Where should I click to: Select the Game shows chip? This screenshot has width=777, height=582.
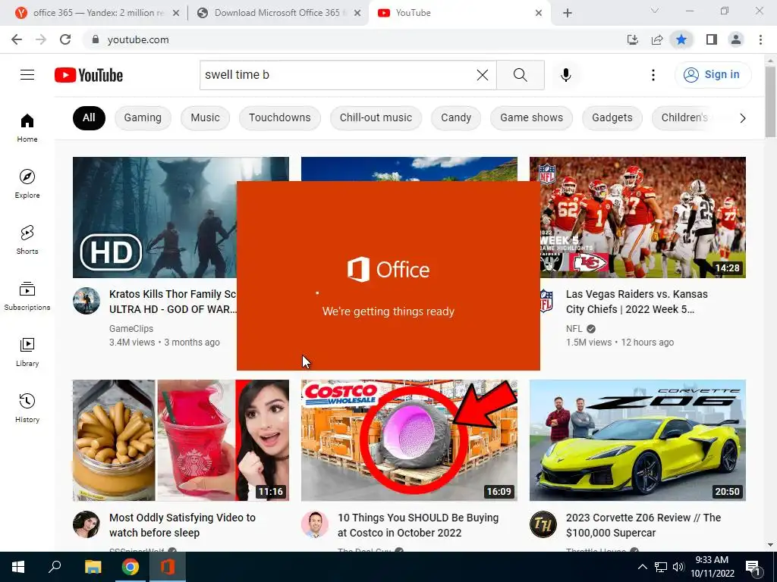pos(531,117)
